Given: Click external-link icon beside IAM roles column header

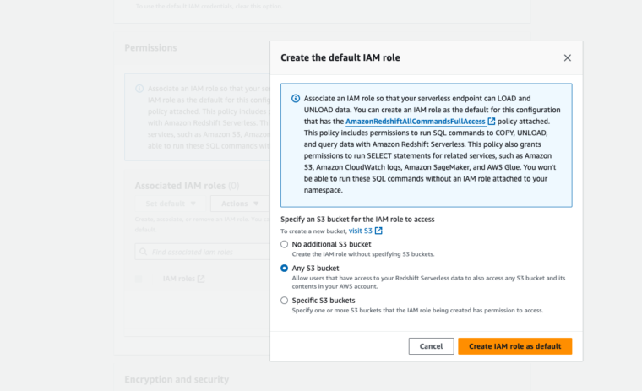Looking at the screenshot, I should point(201,279).
